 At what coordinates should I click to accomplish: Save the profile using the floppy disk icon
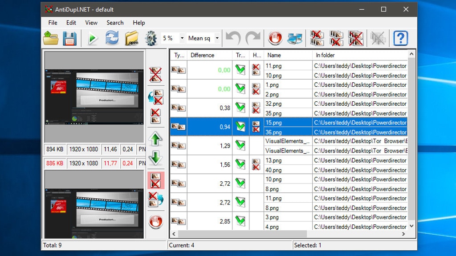tap(69, 38)
